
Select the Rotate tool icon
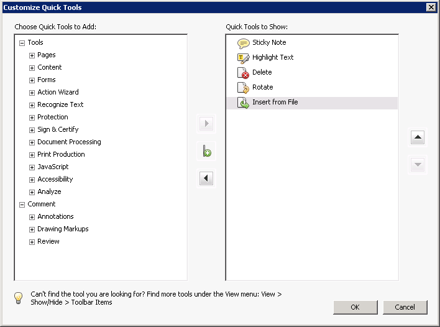(x=243, y=88)
